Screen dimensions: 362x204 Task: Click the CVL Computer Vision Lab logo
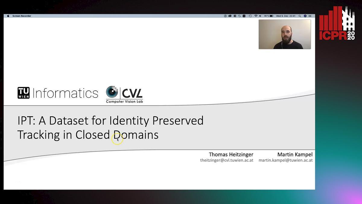point(124,94)
